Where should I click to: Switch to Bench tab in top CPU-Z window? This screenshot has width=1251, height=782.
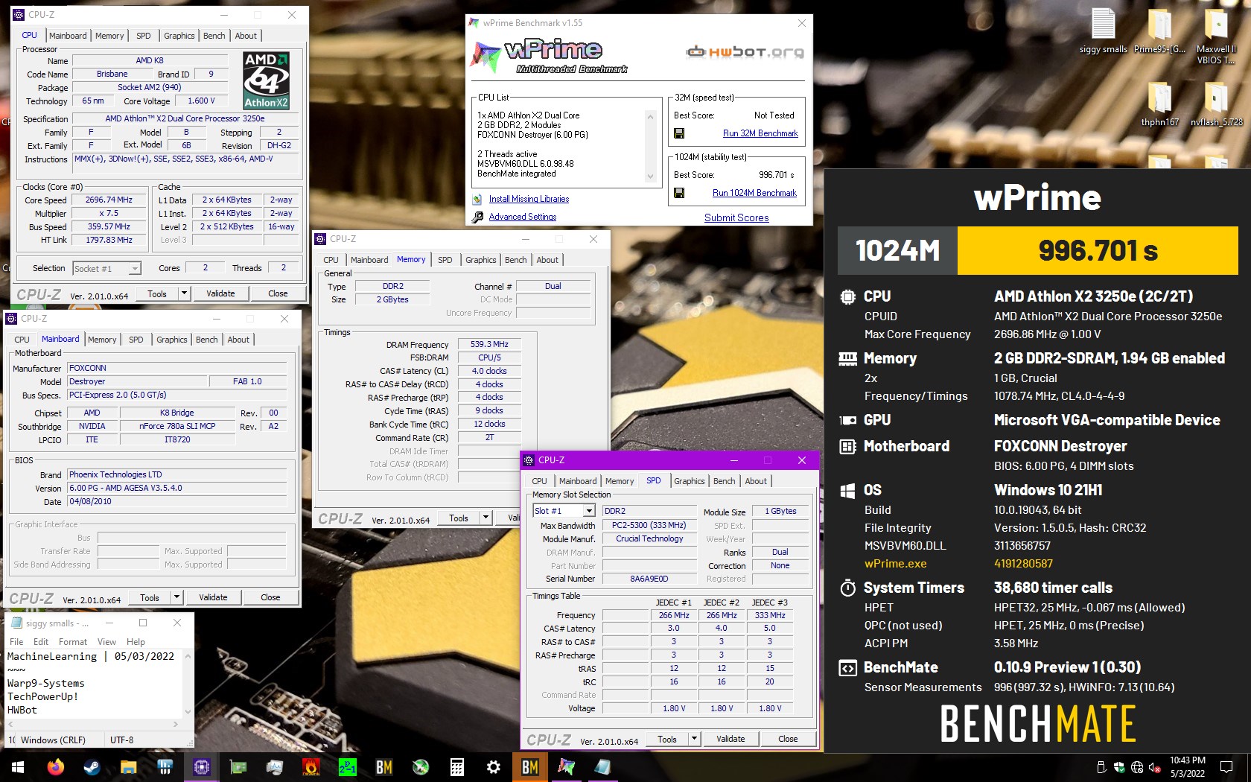[x=214, y=36]
